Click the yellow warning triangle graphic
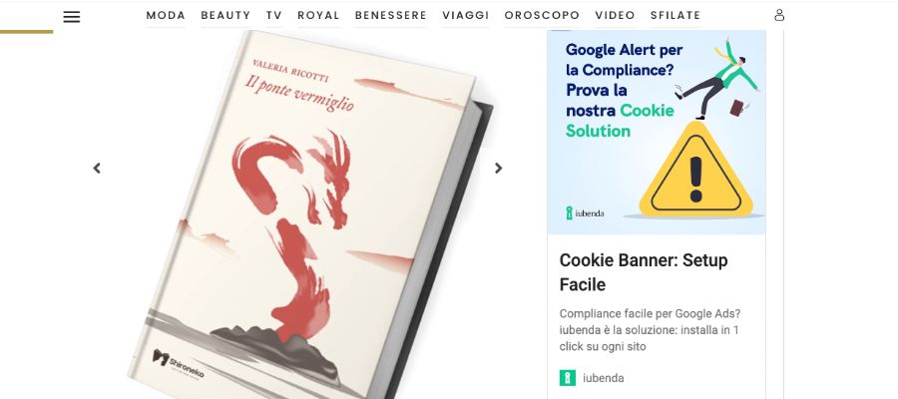Screen dimensions: 898x399 click(695, 170)
